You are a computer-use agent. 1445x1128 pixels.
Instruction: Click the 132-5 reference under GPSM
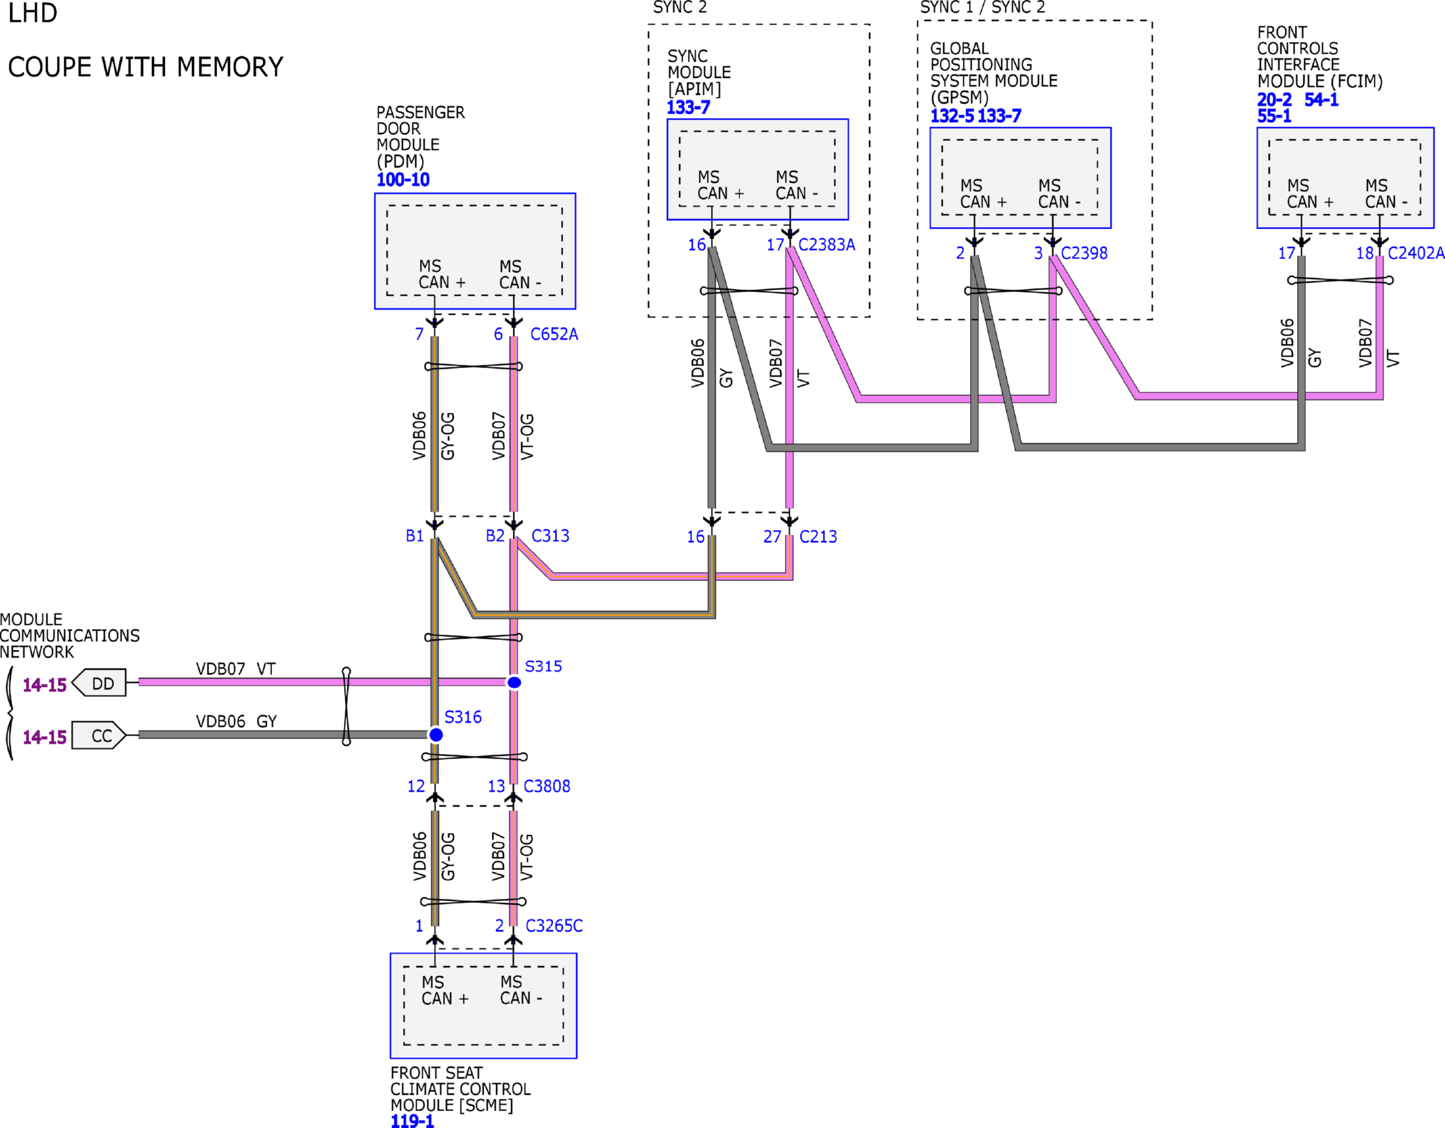point(951,116)
